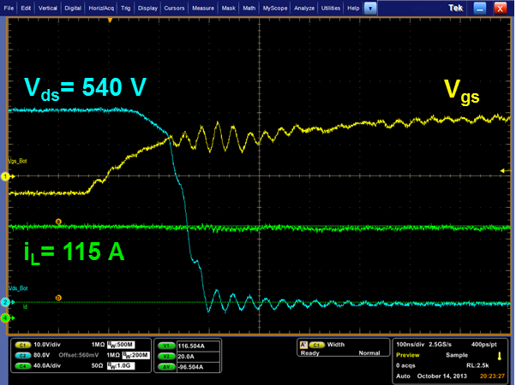Click the green channel 4 ground marker

point(5,318)
